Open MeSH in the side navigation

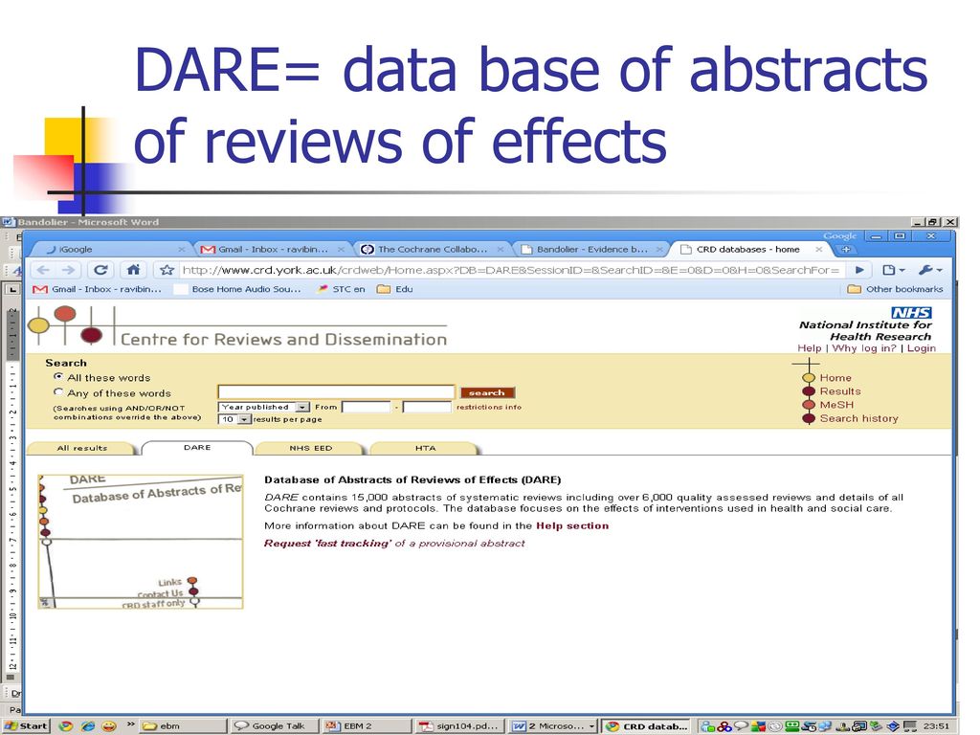836,405
